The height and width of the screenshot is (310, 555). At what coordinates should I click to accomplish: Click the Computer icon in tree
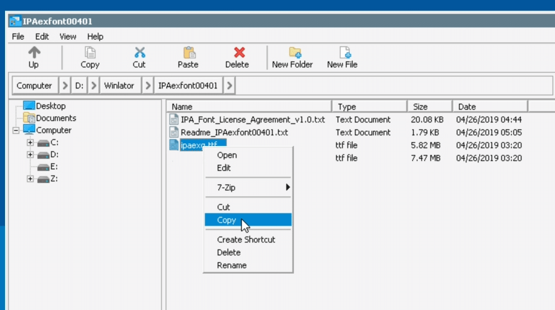29,130
